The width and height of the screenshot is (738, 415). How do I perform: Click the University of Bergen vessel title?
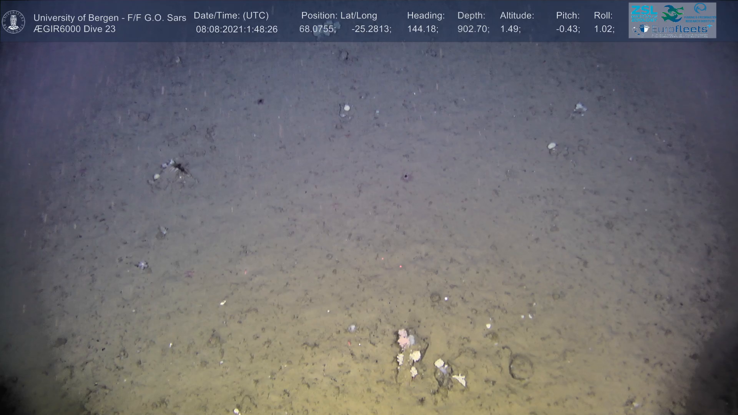pos(110,18)
